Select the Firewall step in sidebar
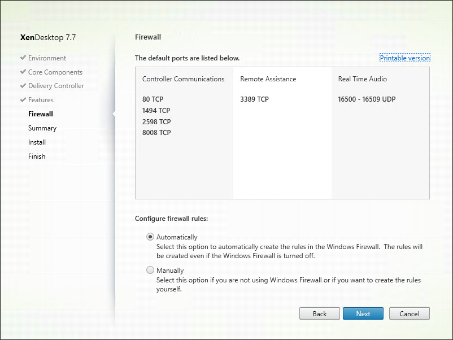 click(x=41, y=114)
